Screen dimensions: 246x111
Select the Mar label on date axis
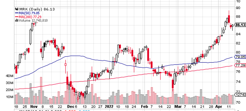(x=178, y=107)
